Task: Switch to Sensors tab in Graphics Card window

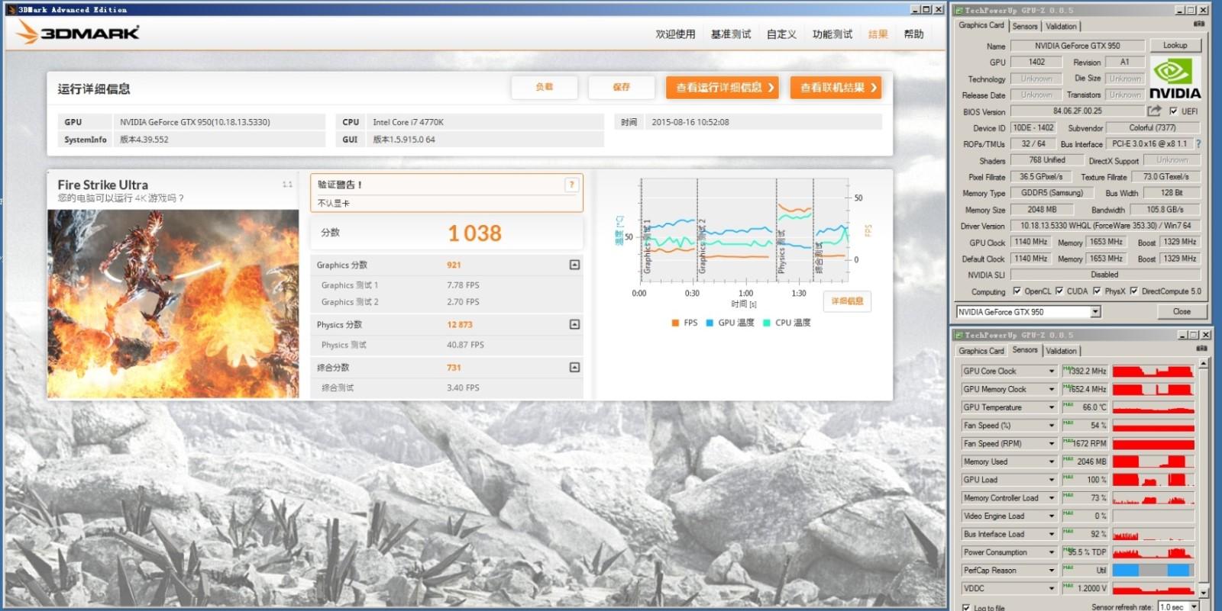Action: tap(1025, 26)
